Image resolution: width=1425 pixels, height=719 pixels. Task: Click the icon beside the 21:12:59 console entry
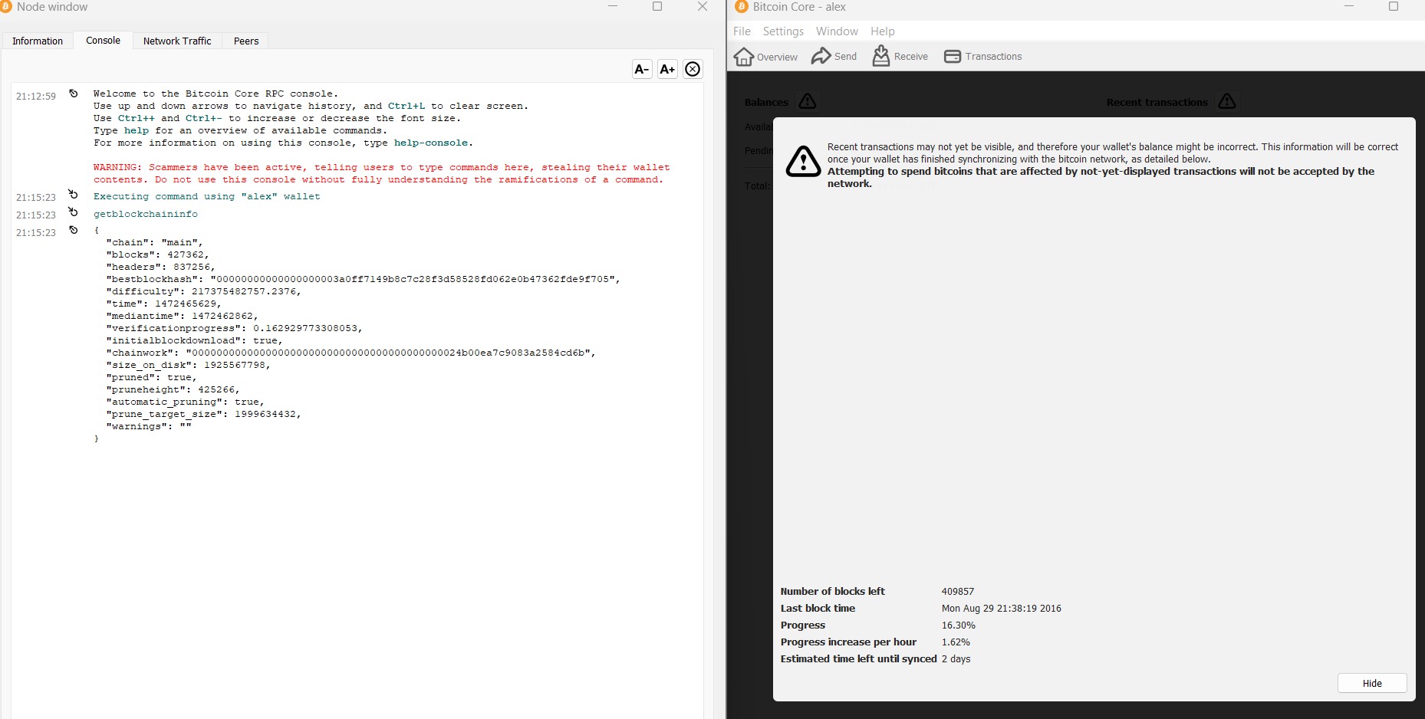(74, 94)
